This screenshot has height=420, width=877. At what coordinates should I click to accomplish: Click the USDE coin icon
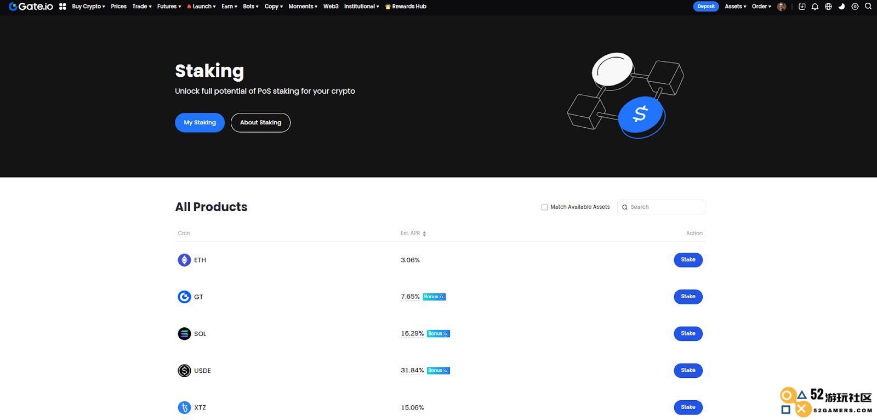[184, 371]
